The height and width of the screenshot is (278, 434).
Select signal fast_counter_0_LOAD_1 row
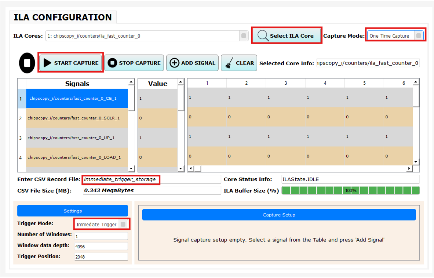click(x=77, y=157)
